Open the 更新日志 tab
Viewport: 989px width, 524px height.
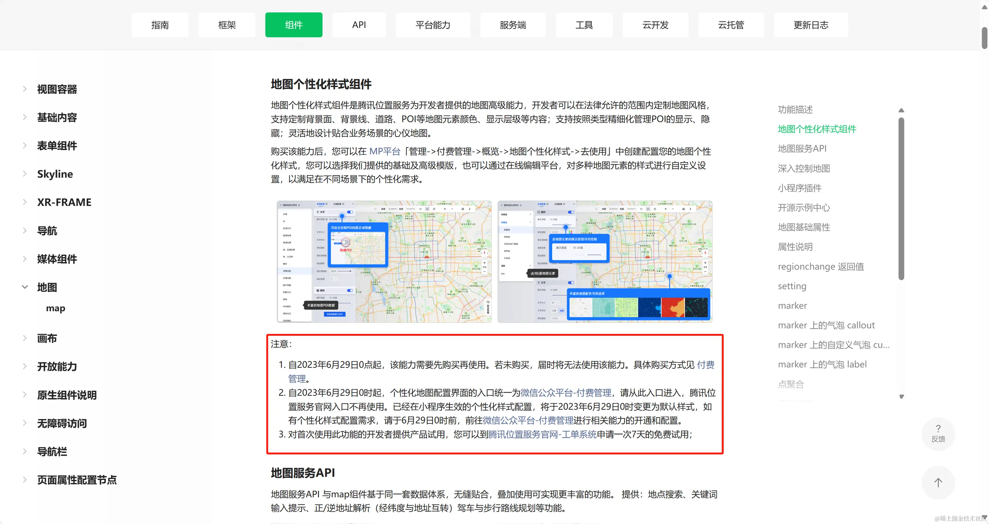[810, 25]
